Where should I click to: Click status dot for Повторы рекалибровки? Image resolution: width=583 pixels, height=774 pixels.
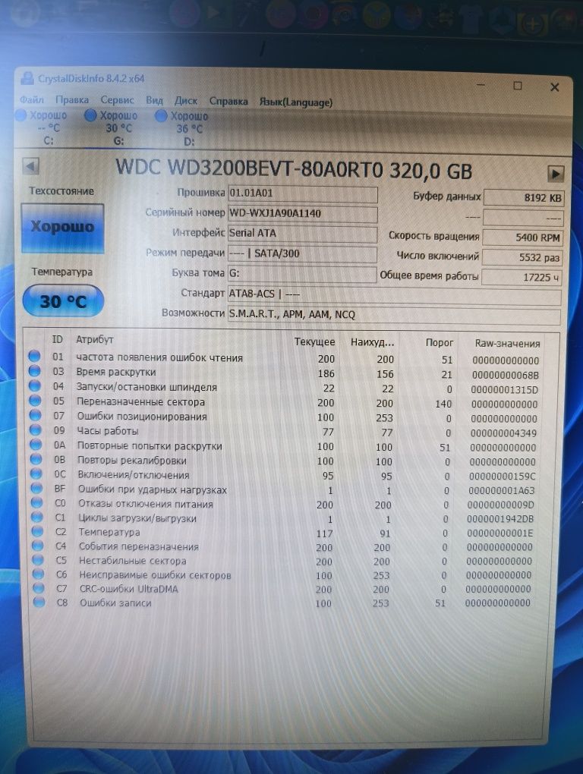36,459
